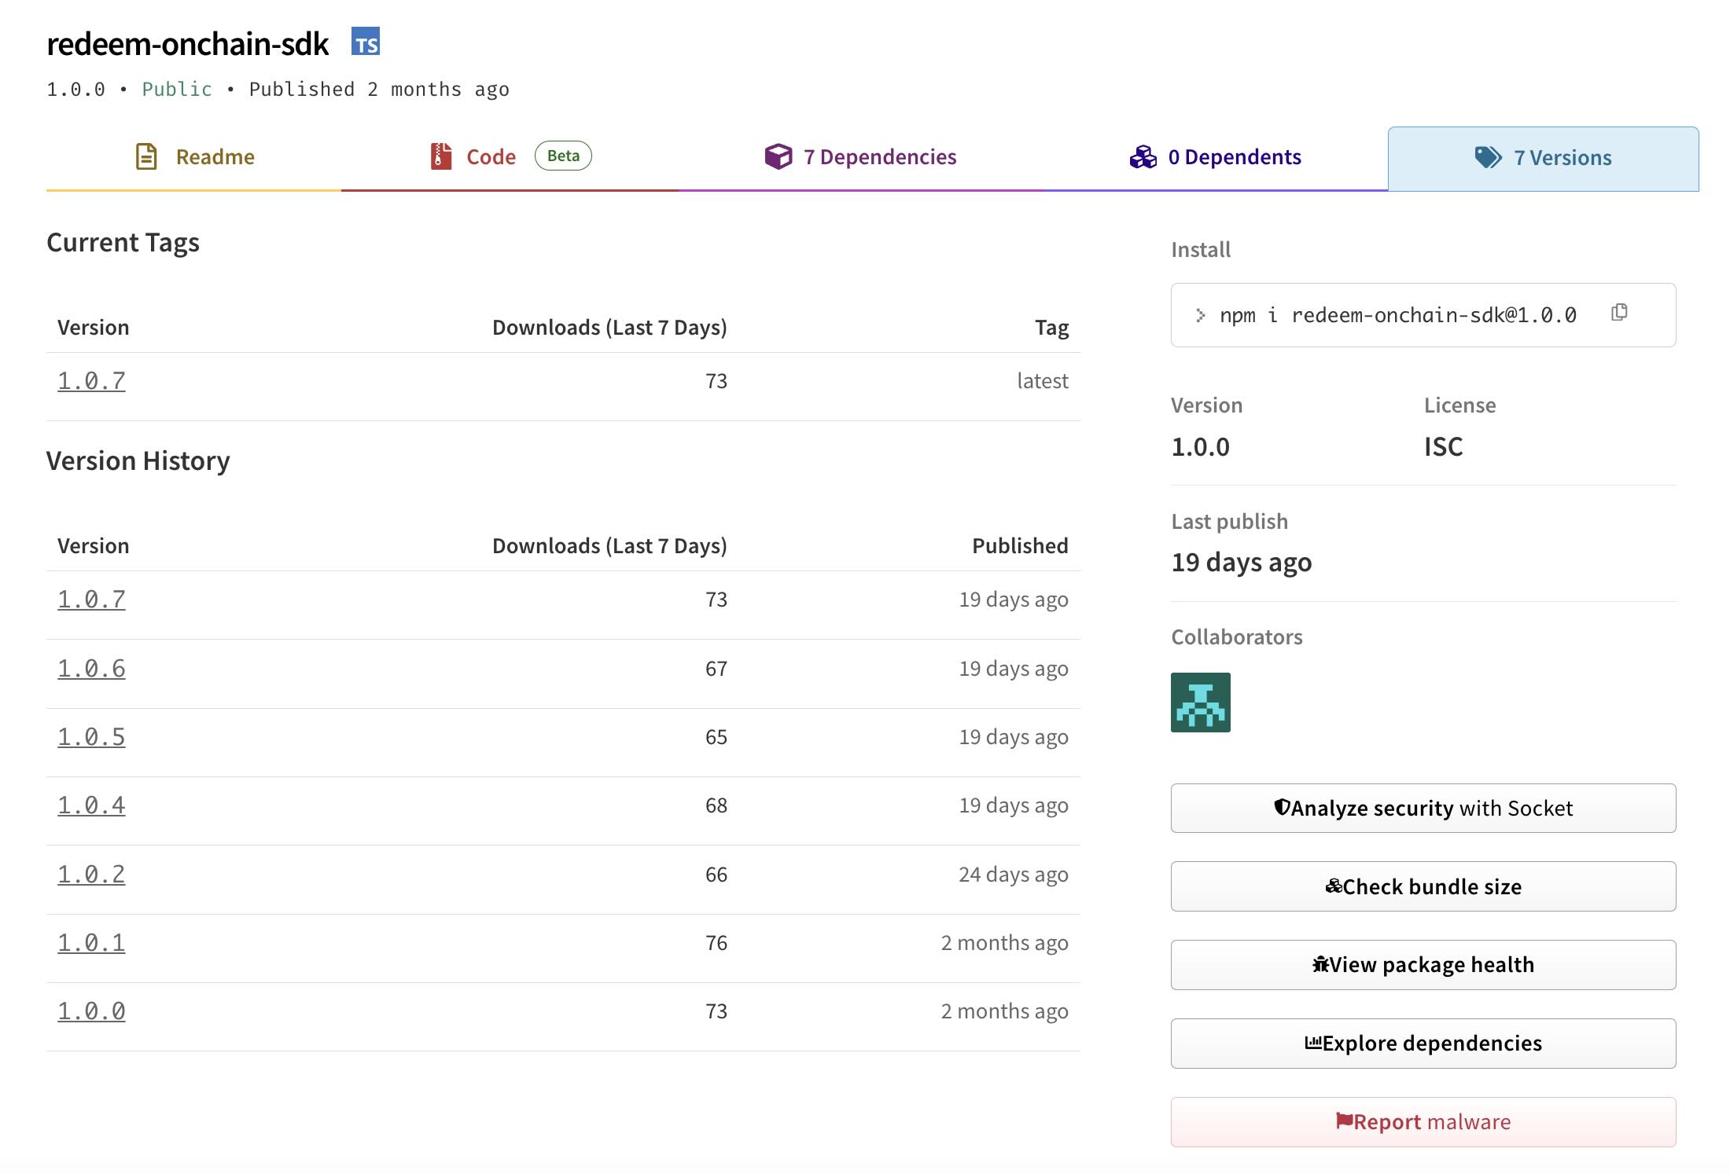
Task: Click Report malware button
Action: pos(1423,1122)
